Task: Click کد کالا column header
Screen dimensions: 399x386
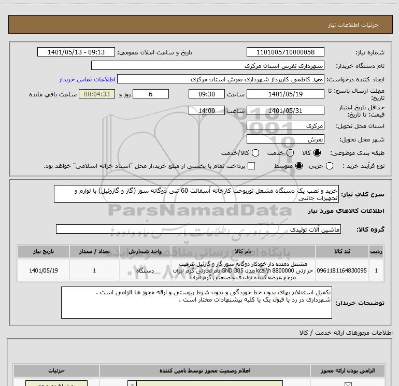Action: [x=342, y=251]
